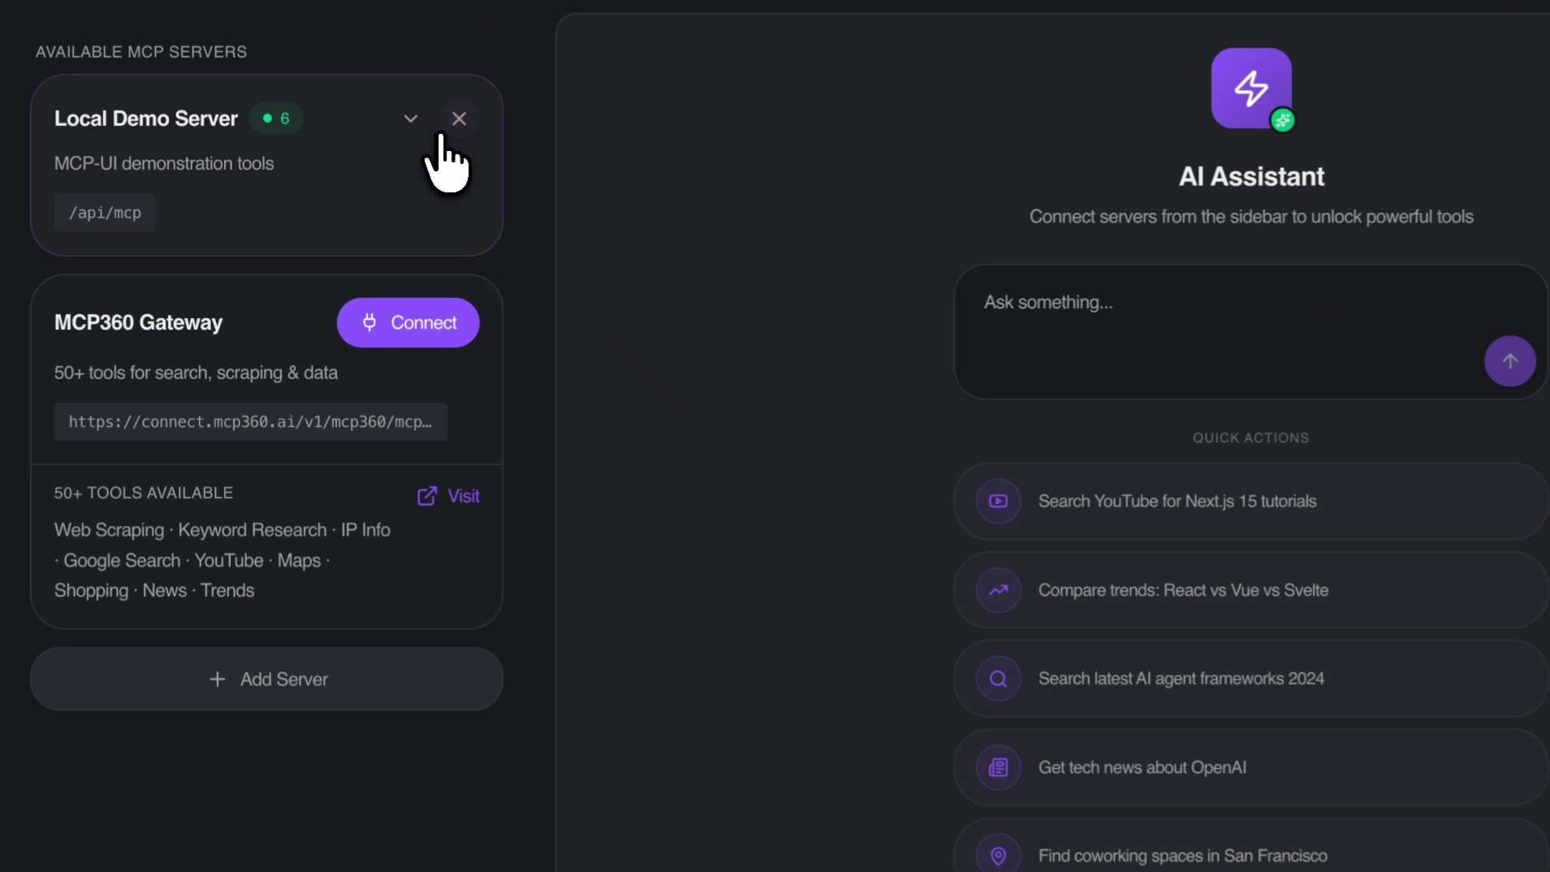Viewport: 1550px width, 872px height.
Task: Click the YouTube video icon in quick actions
Action: pos(998,501)
